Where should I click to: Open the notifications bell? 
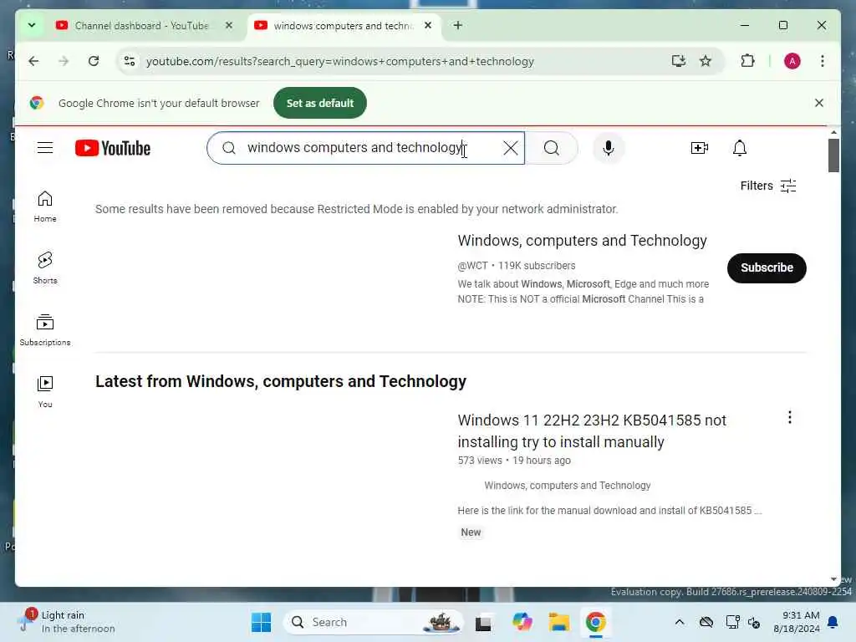tap(739, 148)
